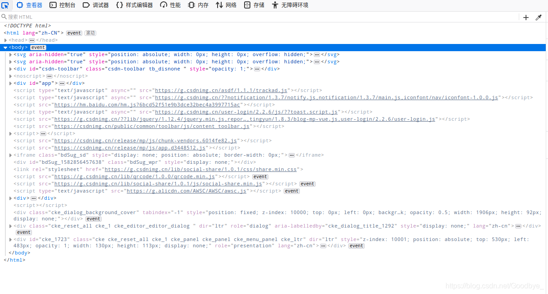Open the chunk-vendors.6014fe82.js link
Image resolution: width=548 pixels, height=294 pixels.
click(146, 141)
